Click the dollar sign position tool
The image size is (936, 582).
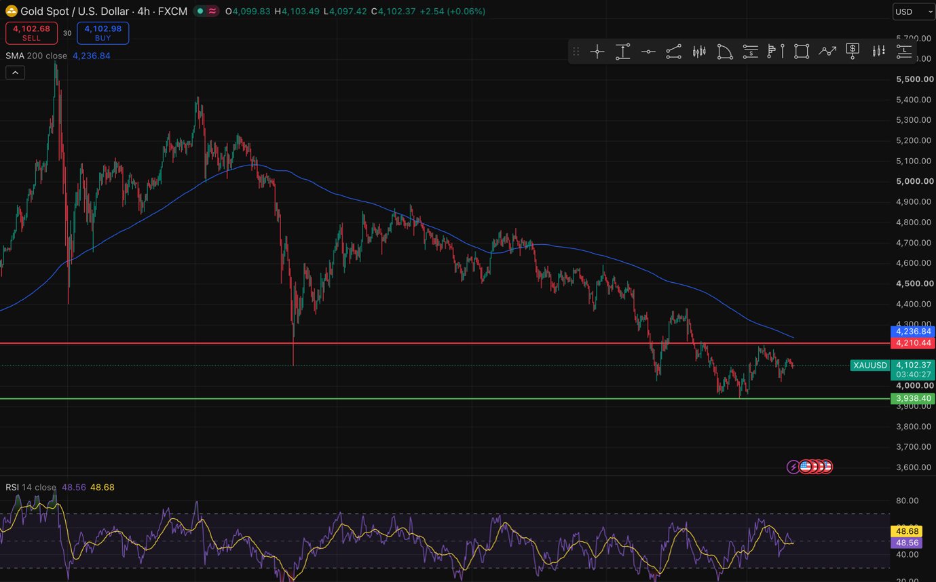coord(853,51)
